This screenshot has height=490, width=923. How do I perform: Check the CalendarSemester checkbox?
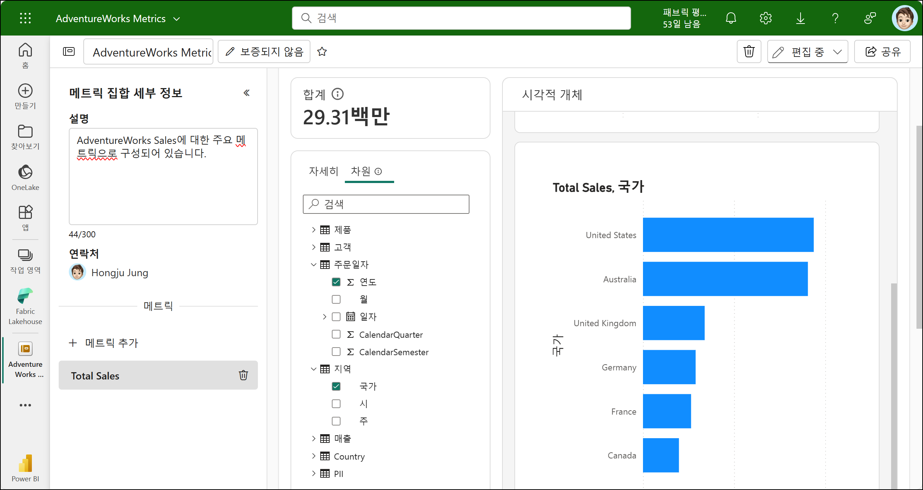[x=336, y=352]
